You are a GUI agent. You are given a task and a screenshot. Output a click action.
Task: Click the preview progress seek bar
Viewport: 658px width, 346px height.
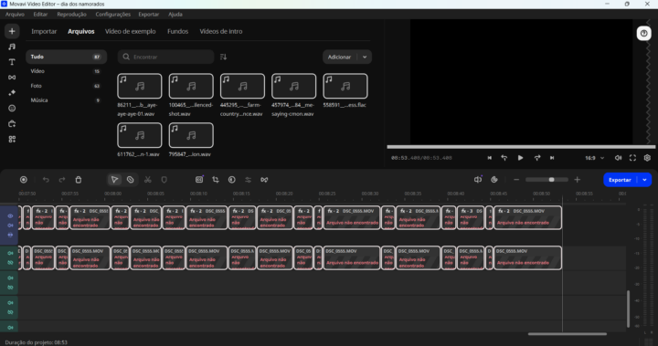(x=521, y=147)
